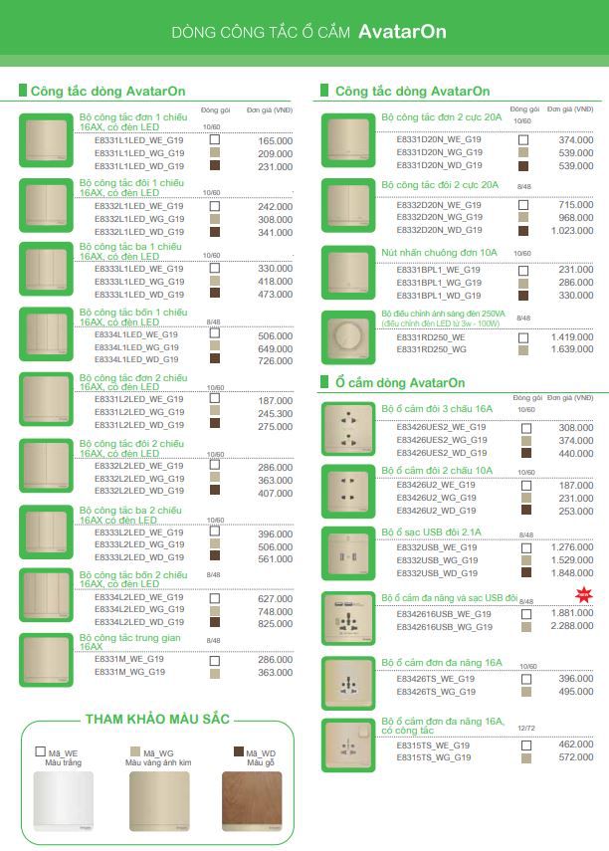Click the single 1-way LED switch product image
The image size is (609, 851).
(46, 140)
